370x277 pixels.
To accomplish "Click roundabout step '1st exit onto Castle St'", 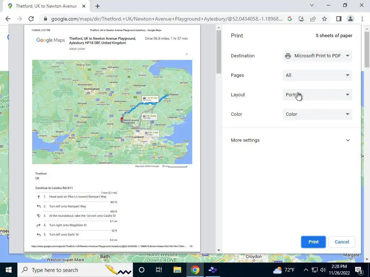I will coord(82,216).
